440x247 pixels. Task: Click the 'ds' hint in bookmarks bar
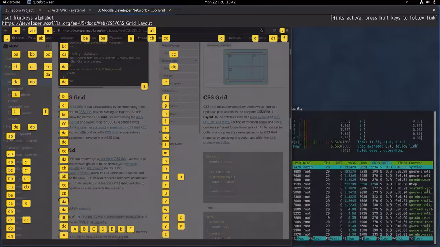pyautogui.click(x=273, y=38)
